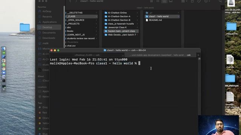Add a new terminal tab with plus
This screenshot has height=135, width=241.
pos(198,55)
